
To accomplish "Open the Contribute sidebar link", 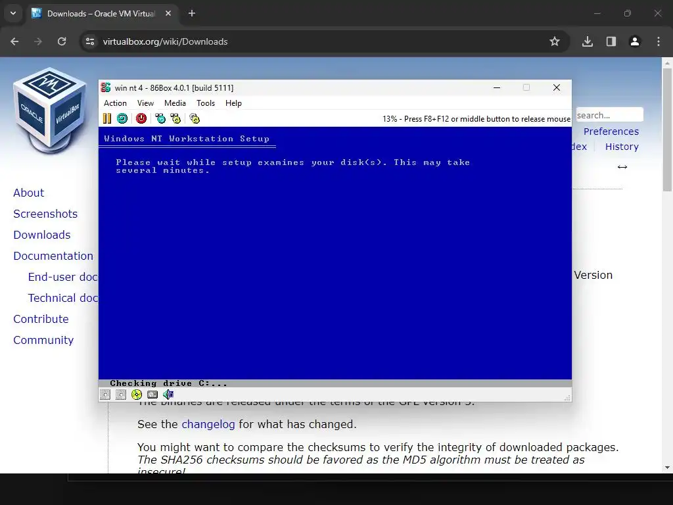I will (41, 319).
